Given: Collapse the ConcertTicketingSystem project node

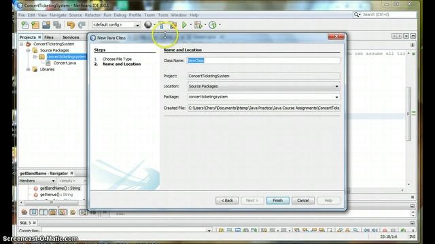Looking at the screenshot, I should tap(21, 44).
